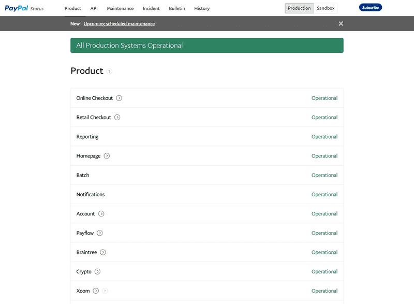Switch to the Sandbox environment
The height and width of the screenshot is (304, 414).
(x=326, y=8)
